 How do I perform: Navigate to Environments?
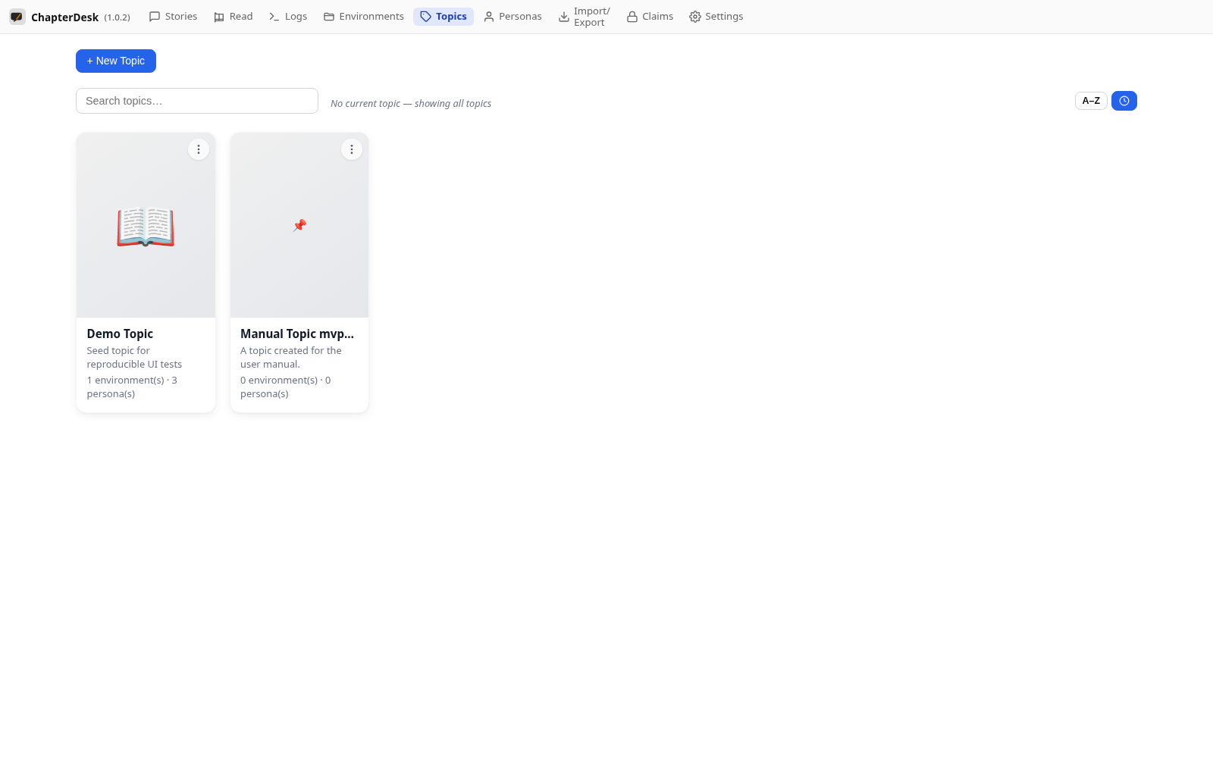coord(364,17)
